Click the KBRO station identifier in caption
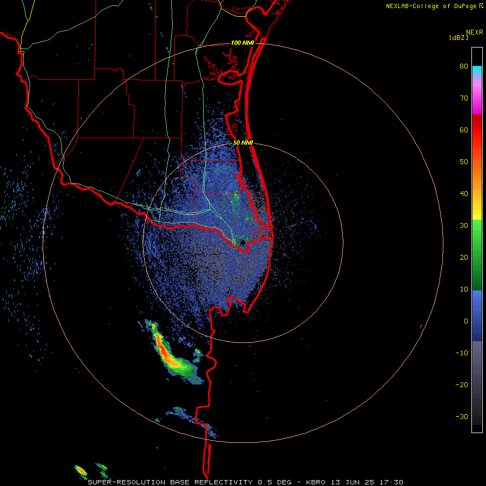The height and width of the screenshot is (486, 486). 316,482
